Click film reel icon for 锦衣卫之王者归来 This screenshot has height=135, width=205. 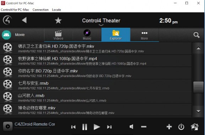click(x=8, y=47)
